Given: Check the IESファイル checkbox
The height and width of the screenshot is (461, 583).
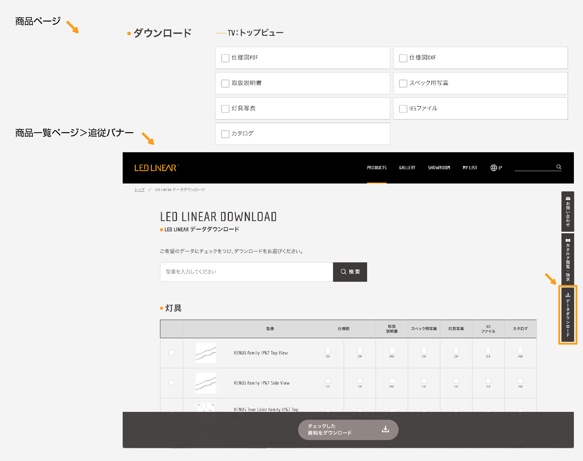Looking at the screenshot, I should click(403, 109).
